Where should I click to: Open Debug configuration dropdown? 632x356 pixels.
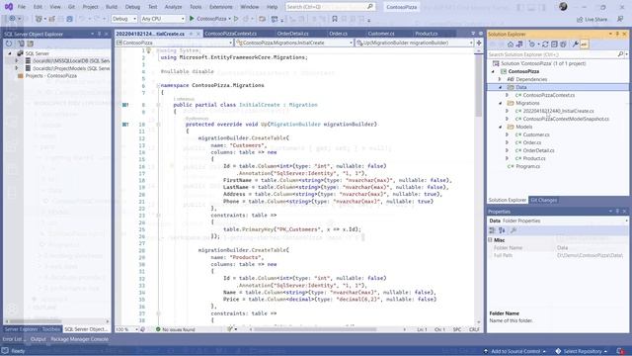pos(123,19)
